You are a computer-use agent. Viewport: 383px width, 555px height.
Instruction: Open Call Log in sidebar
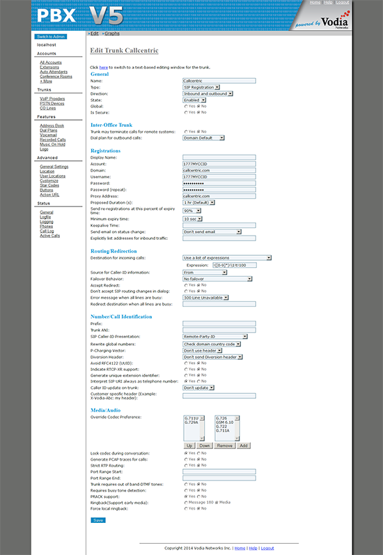tap(47, 231)
